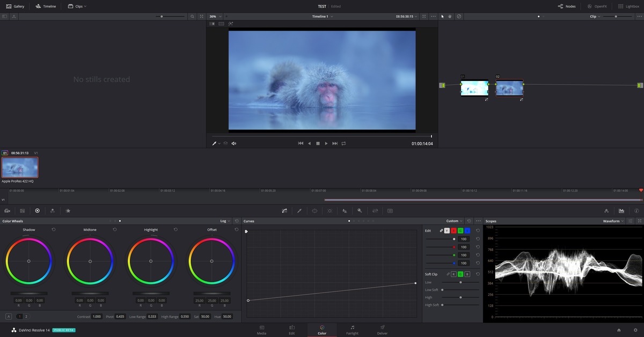Adjust the node graph zoom slider
Image resolution: width=644 pixels, height=337 pixels.
click(x=617, y=17)
